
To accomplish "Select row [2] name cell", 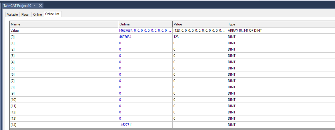I will pos(64,49).
